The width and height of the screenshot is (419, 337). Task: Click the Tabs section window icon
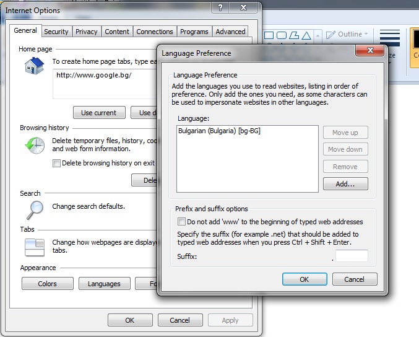click(35, 247)
